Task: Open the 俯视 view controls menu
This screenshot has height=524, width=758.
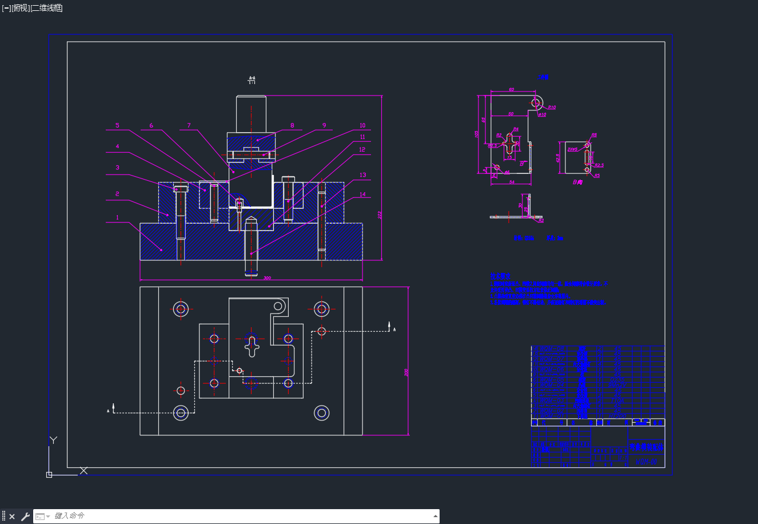Action: coord(21,8)
